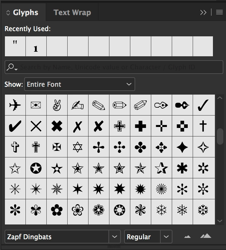Click scroll up arrow of glyph grid
The height and width of the screenshot is (250, 226).
click(x=220, y=98)
